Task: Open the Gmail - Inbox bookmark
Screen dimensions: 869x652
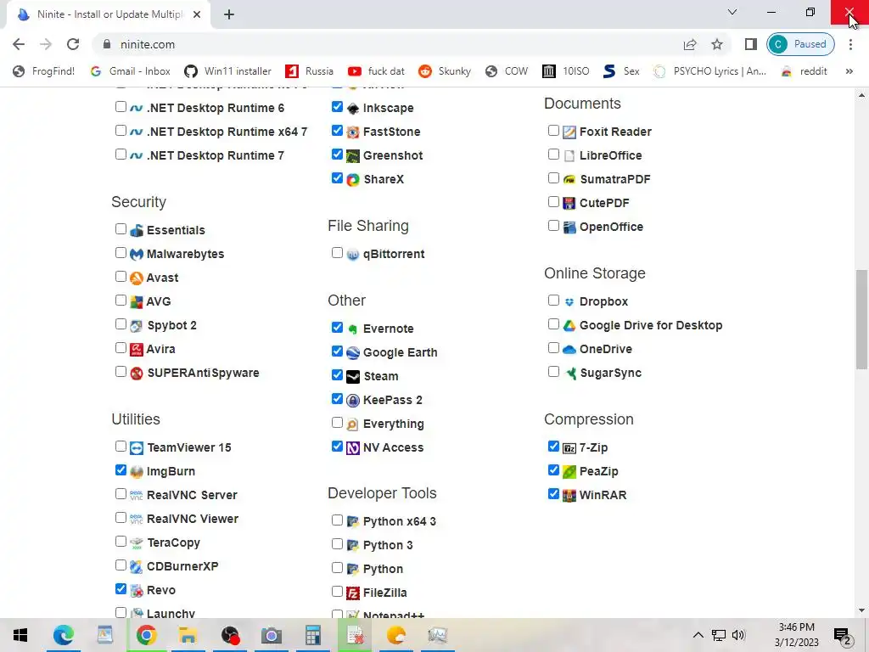Action: pyautogui.click(x=131, y=71)
